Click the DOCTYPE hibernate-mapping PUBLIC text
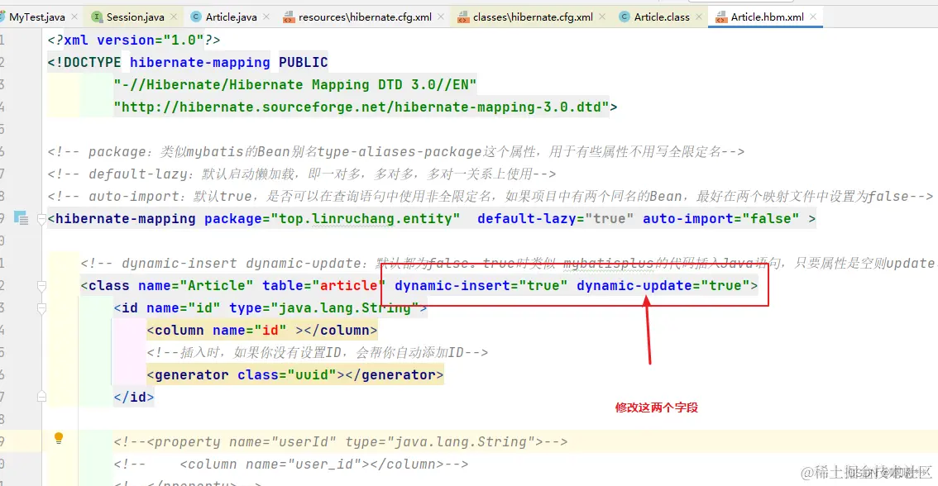Viewport: 938px width, 486px height. [x=188, y=62]
